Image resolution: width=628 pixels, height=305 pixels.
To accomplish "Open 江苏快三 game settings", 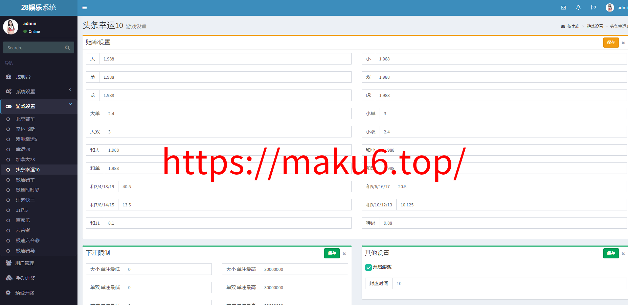I will pos(25,200).
